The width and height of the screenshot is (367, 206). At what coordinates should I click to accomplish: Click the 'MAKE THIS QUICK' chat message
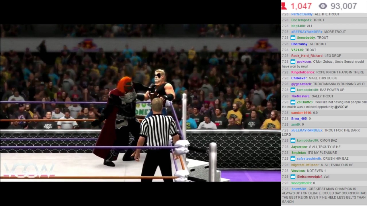[x=323, y=78]
